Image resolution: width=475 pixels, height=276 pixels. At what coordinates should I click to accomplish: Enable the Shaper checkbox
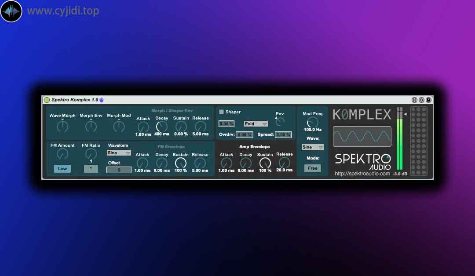(x=221, y=112)
